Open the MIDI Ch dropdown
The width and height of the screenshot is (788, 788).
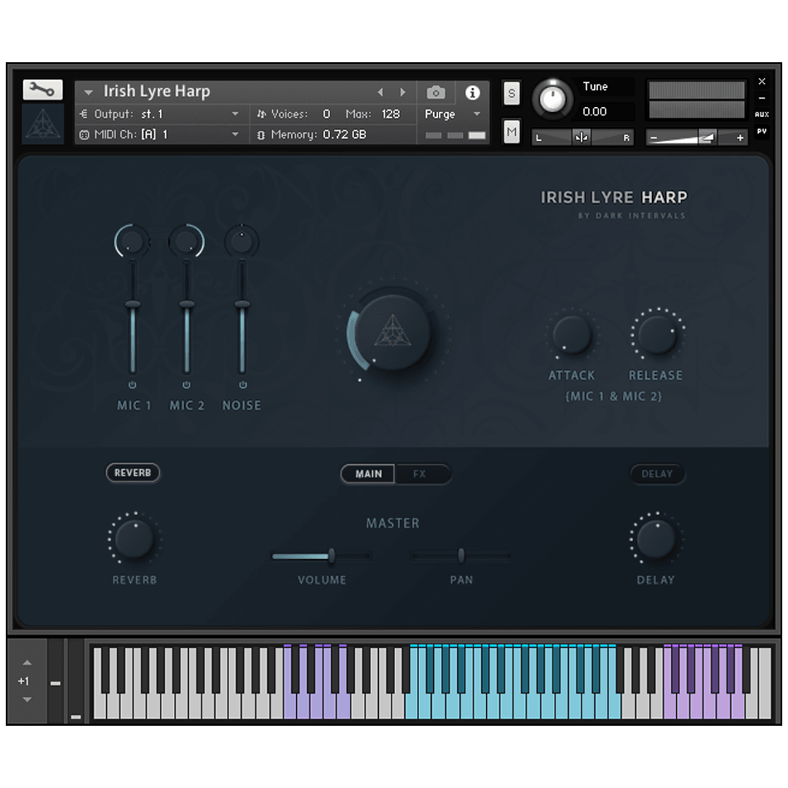tap(235, 134)
